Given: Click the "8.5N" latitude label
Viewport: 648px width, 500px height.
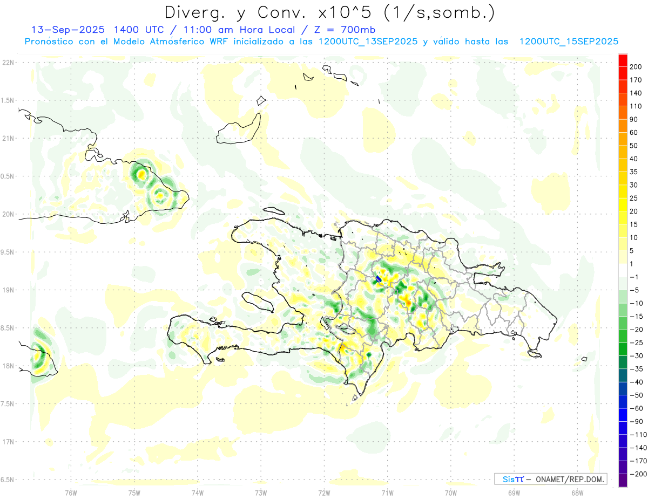Looking at the screenshot, I should point(8,328).
